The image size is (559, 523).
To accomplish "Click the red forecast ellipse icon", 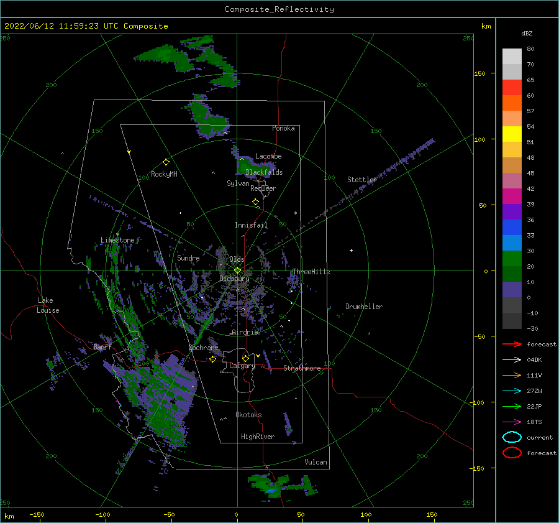I will coord(512,453).
